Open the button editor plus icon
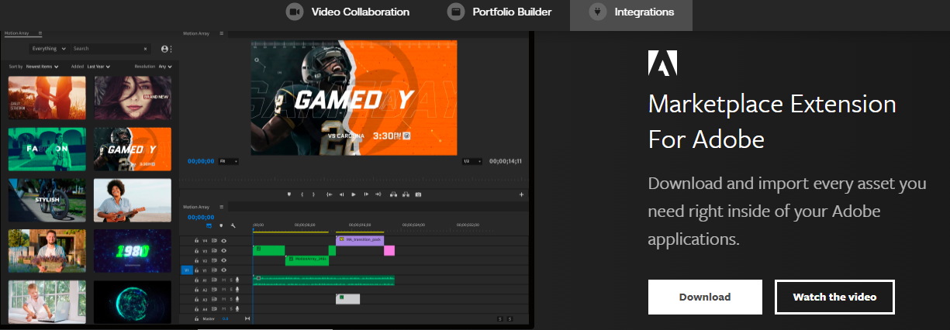Viewport: 950px width, 330px height. [x=521, y=194]
